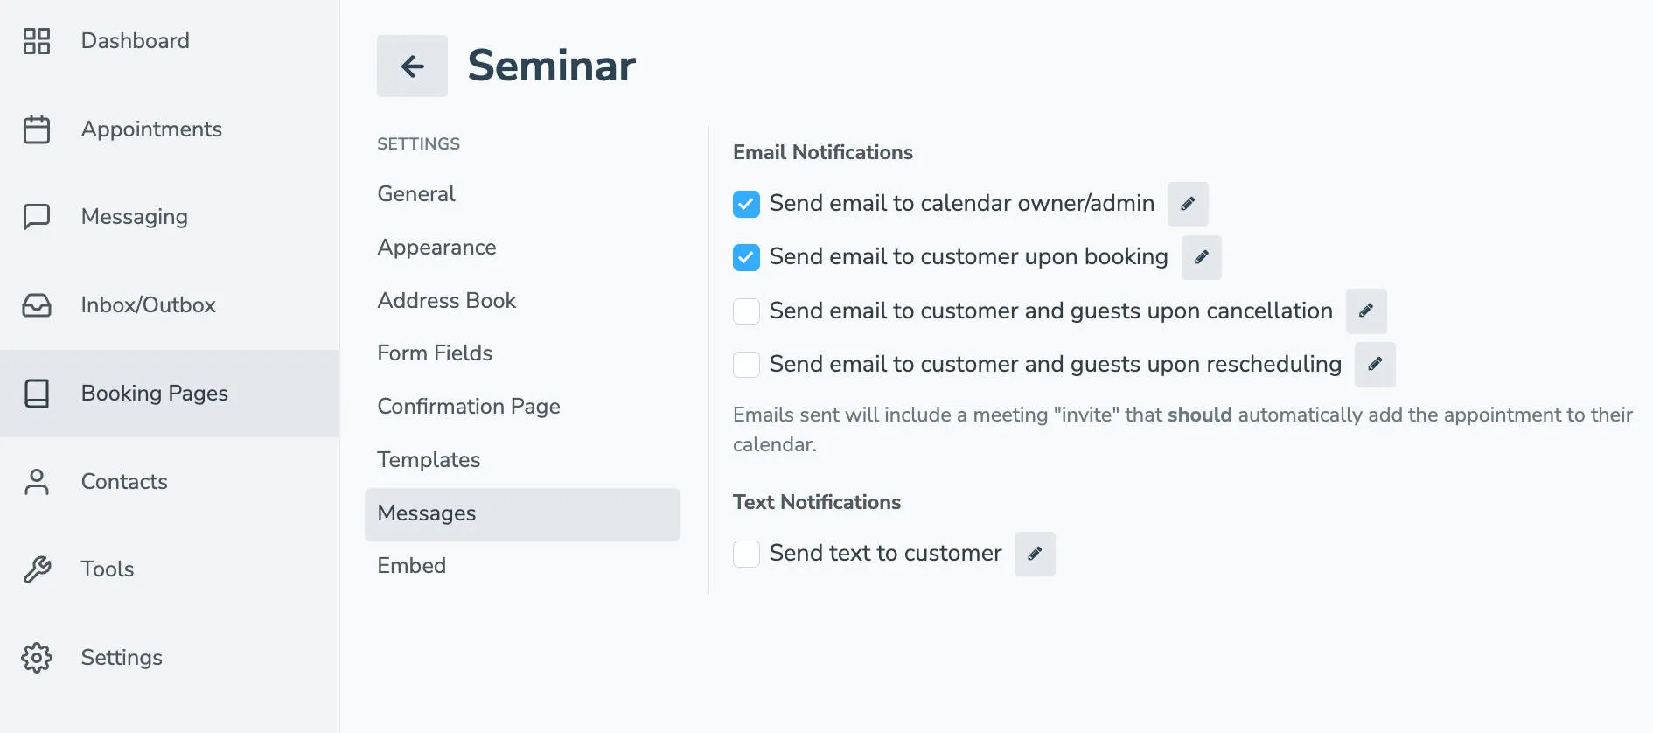
Task: Click the Messaging chat bubble icon
Action: [36, 216]
